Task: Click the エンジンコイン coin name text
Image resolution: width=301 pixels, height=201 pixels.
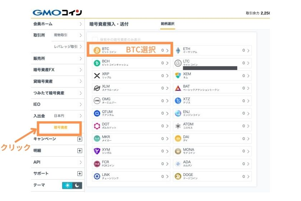Action: tap(191, 115)
